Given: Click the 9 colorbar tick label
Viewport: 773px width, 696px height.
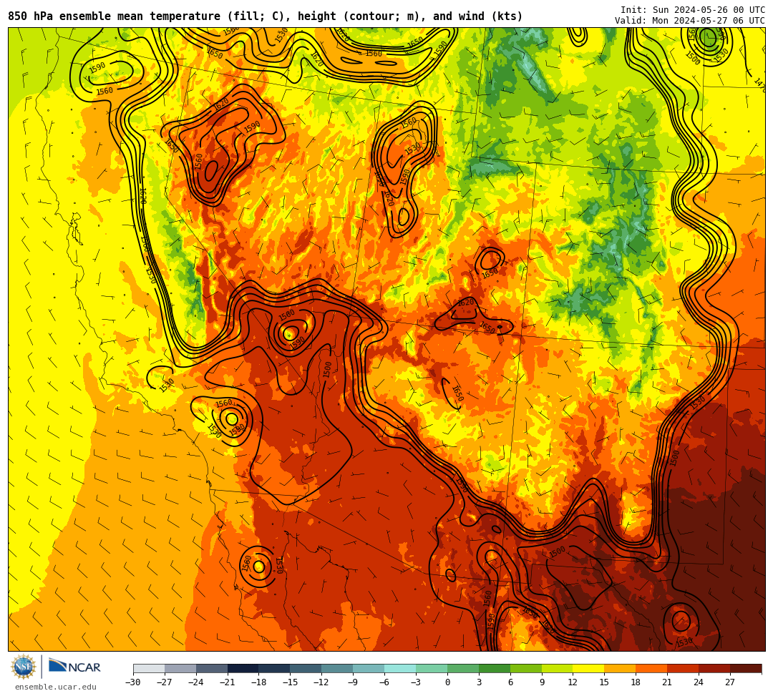Looking at the screenshot, I should pyautogui.click(x=542, y=682).
